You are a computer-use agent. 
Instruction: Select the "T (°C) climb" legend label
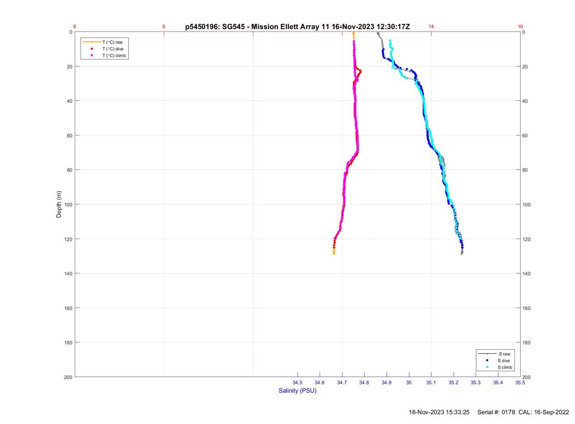(114, 56)
